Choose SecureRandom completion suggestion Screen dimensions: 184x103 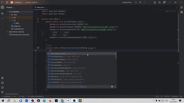[x=81, y=62]
